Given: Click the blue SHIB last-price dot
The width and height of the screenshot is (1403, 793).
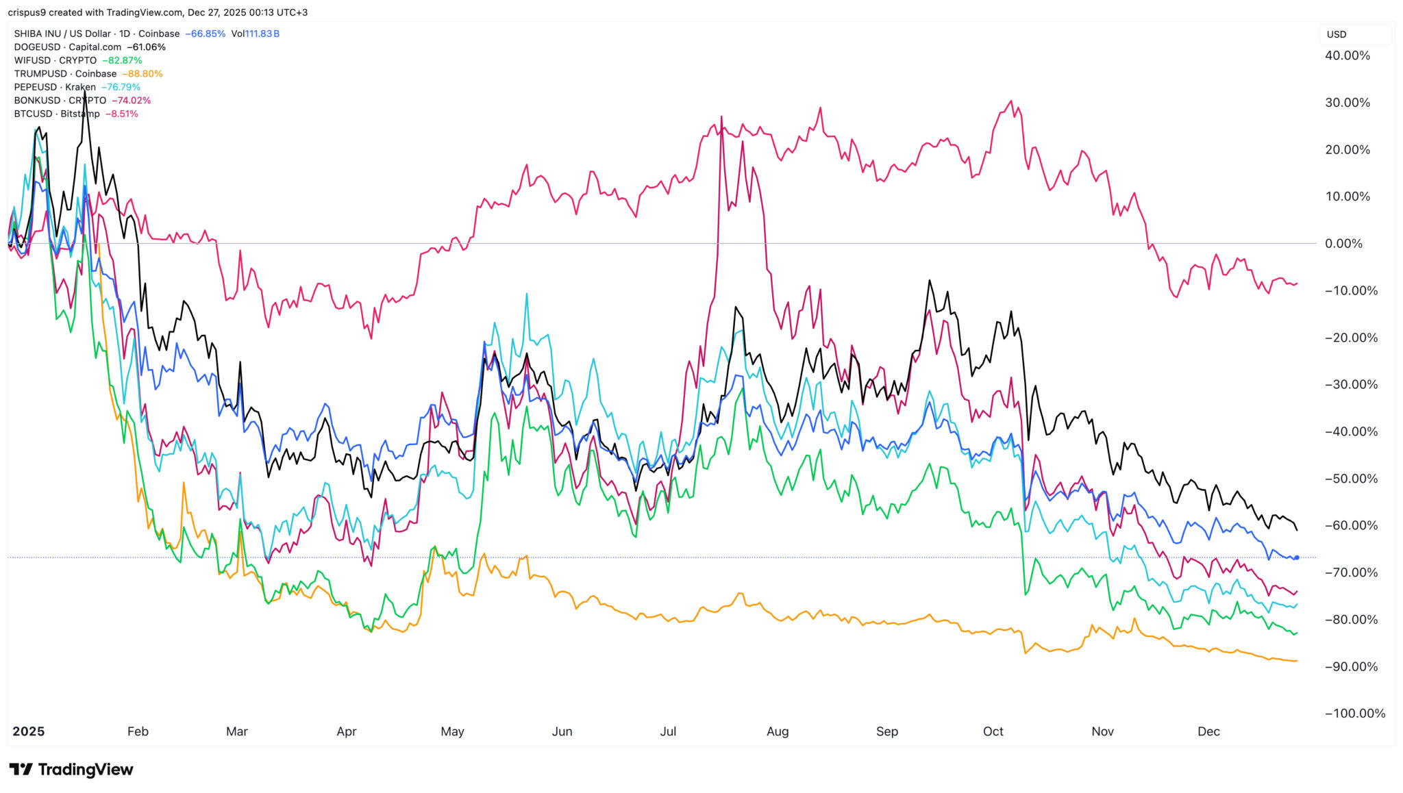Looking at the screenshot, I should (1297, 557).
